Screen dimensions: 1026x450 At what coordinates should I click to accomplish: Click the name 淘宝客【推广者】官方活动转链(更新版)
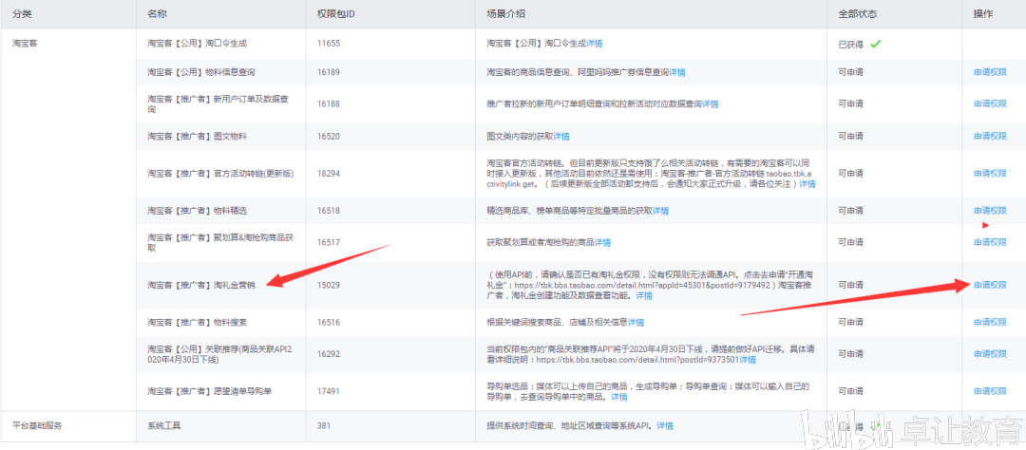[x=220, y=174]
